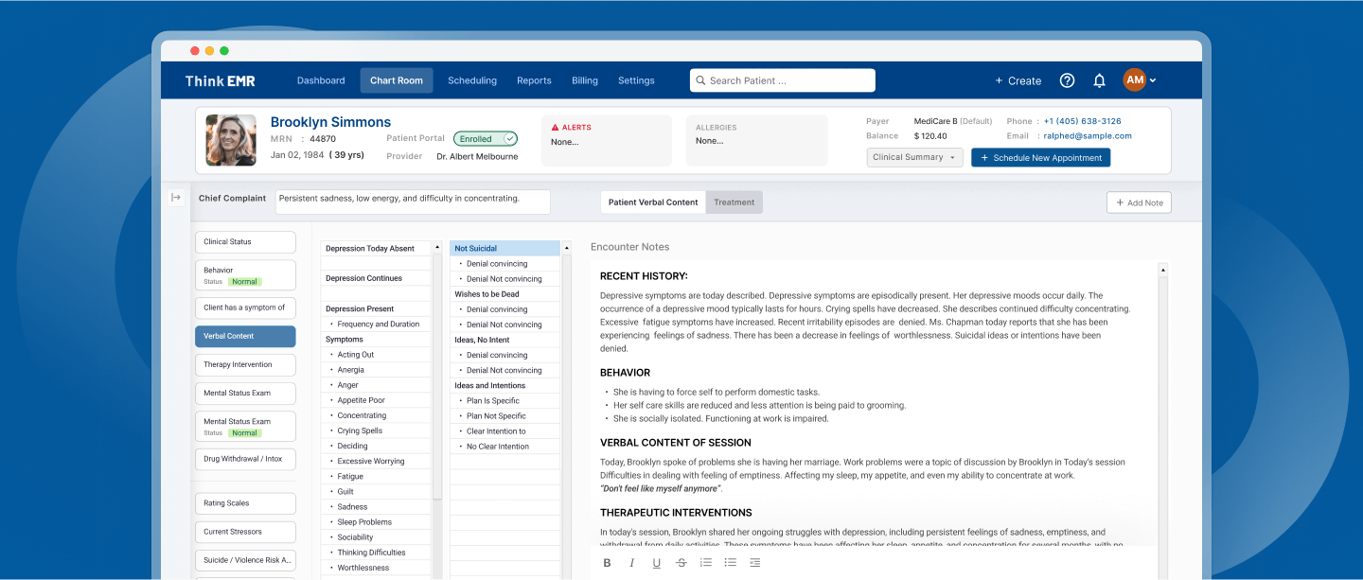The image size is (1363, 580).
Task: Switch to the Treatment tab
Action: click(734, 202)
